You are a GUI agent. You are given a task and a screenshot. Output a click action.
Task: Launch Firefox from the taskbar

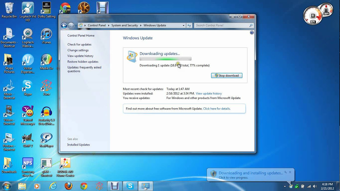[x=68, y=186]
